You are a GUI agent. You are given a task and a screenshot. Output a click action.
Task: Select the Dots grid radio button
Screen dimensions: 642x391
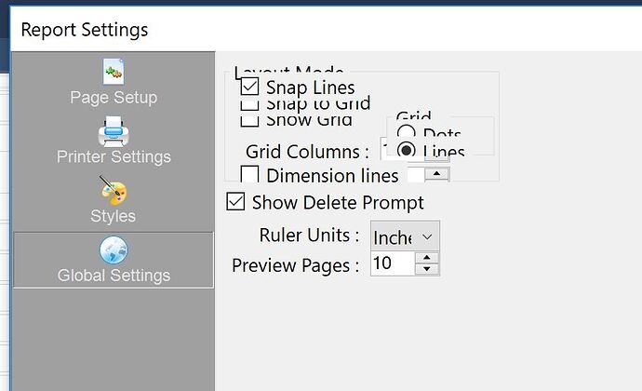(x=407, y=132)
